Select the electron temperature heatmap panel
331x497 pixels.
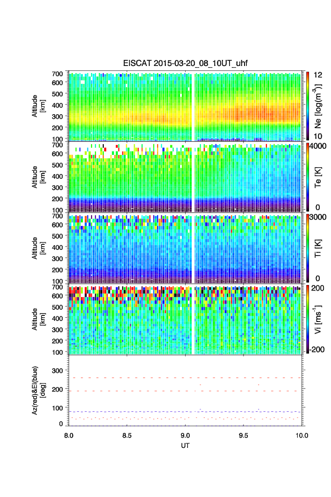click(185, 178)
